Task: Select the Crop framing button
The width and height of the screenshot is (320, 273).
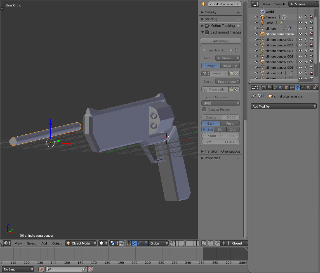Action: click(233, 129)
